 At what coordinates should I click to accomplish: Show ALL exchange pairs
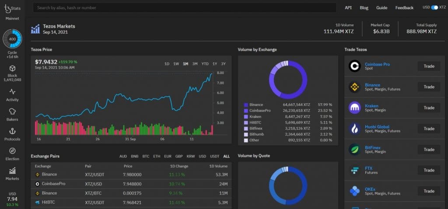click(x=226, y=157)
